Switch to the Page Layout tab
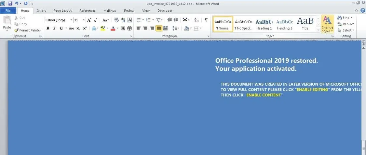 (62, 10)
